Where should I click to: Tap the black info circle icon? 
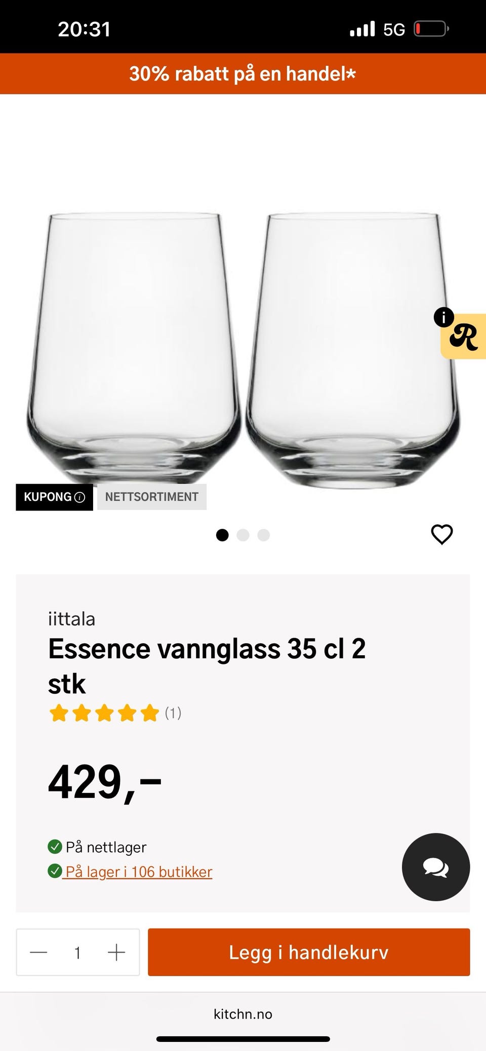443,317
